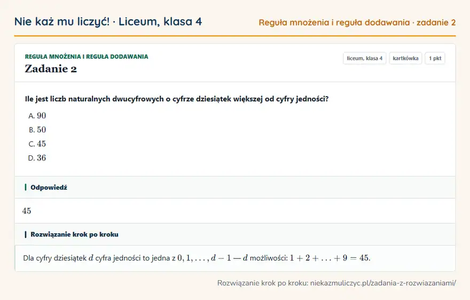Click the 'Nie każ mu liczyć! · Liceum, klasa 4' header title

108,22
